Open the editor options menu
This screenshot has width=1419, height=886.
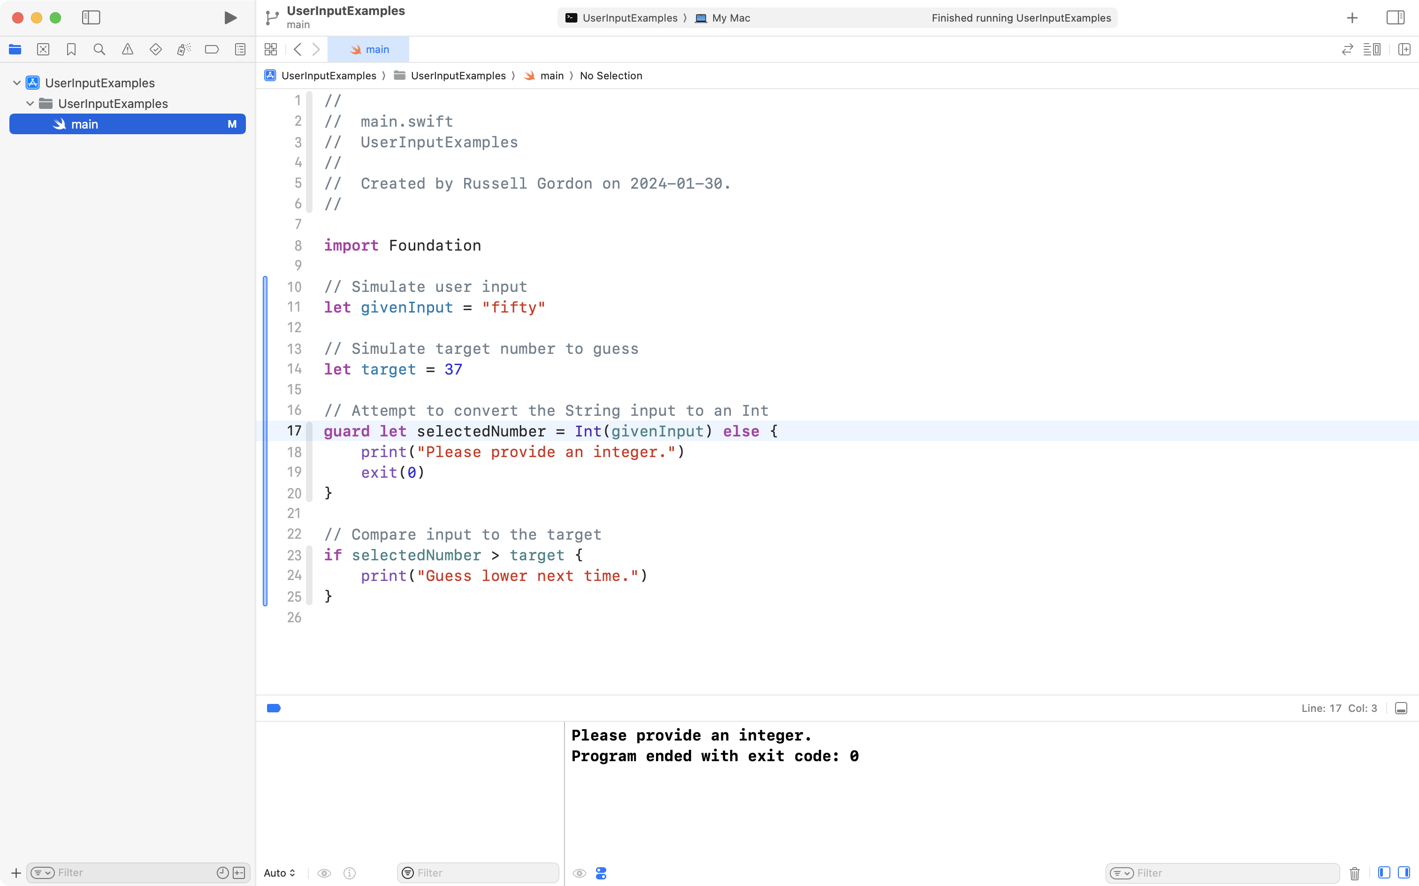pyautogui.click(x=1373, y=49)
